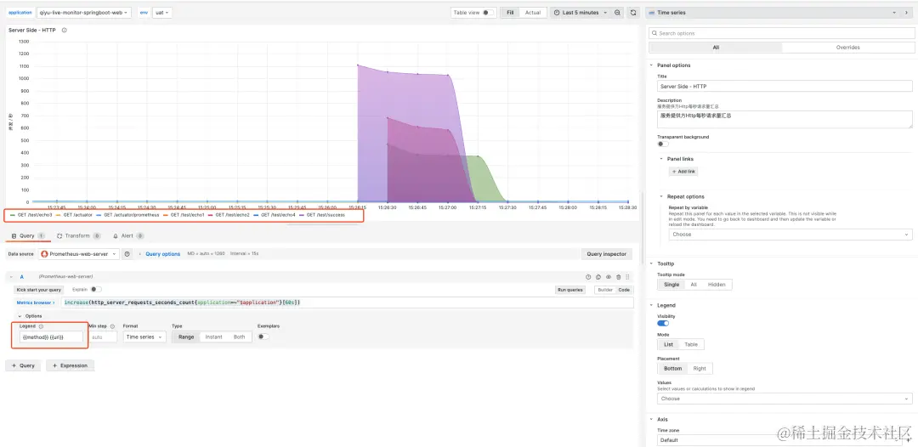Screen dimensions: 918x447
Task: Open legend Values Choose dropdown
Action: pyautogui.click(x=785, y=399)
